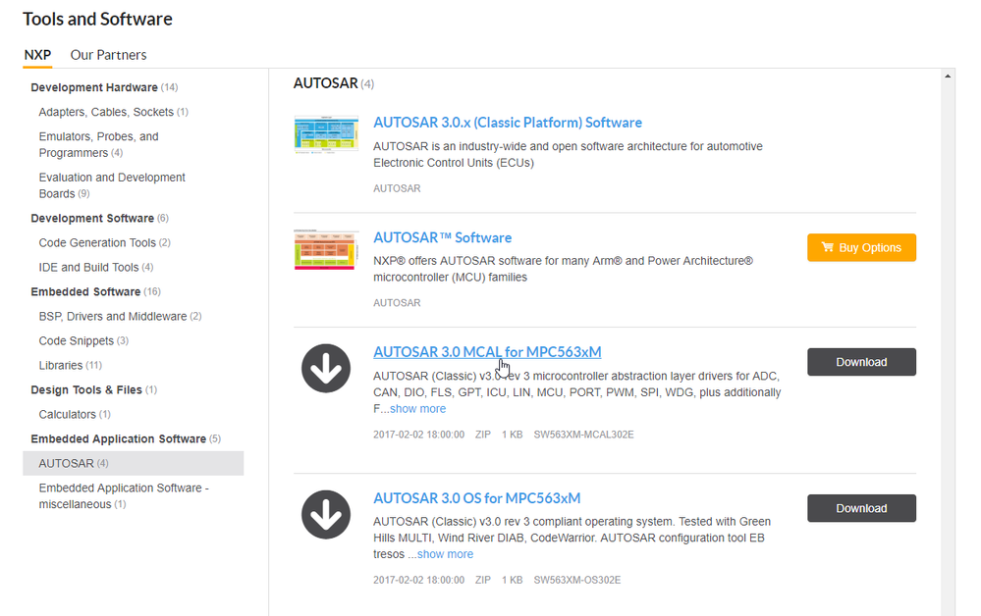981x616 pixels.
Task: Select the highlighted AUTOSAR filter in sidebar
Action: click(x=134, y=464)
